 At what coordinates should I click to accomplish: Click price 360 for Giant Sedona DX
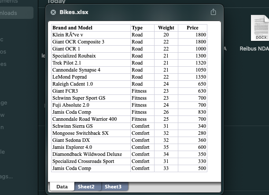point(192,140)
